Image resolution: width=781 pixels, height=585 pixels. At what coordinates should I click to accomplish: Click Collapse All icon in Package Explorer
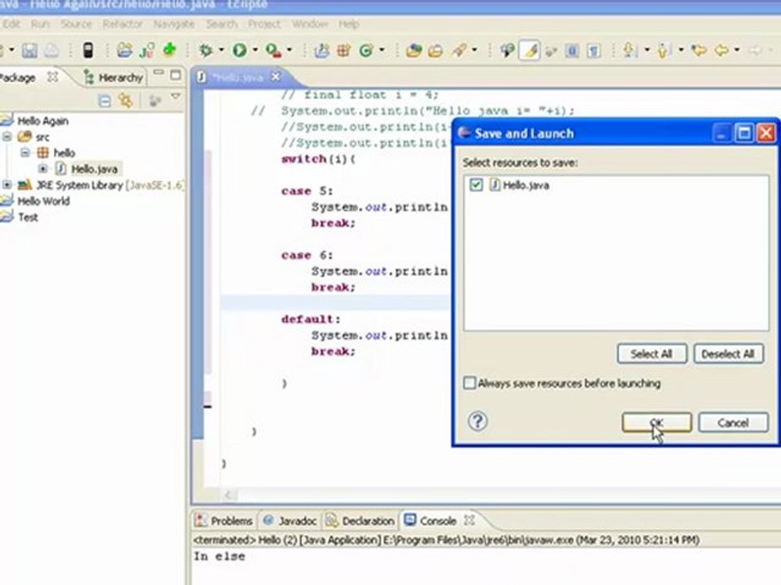(x=105, y=101)
